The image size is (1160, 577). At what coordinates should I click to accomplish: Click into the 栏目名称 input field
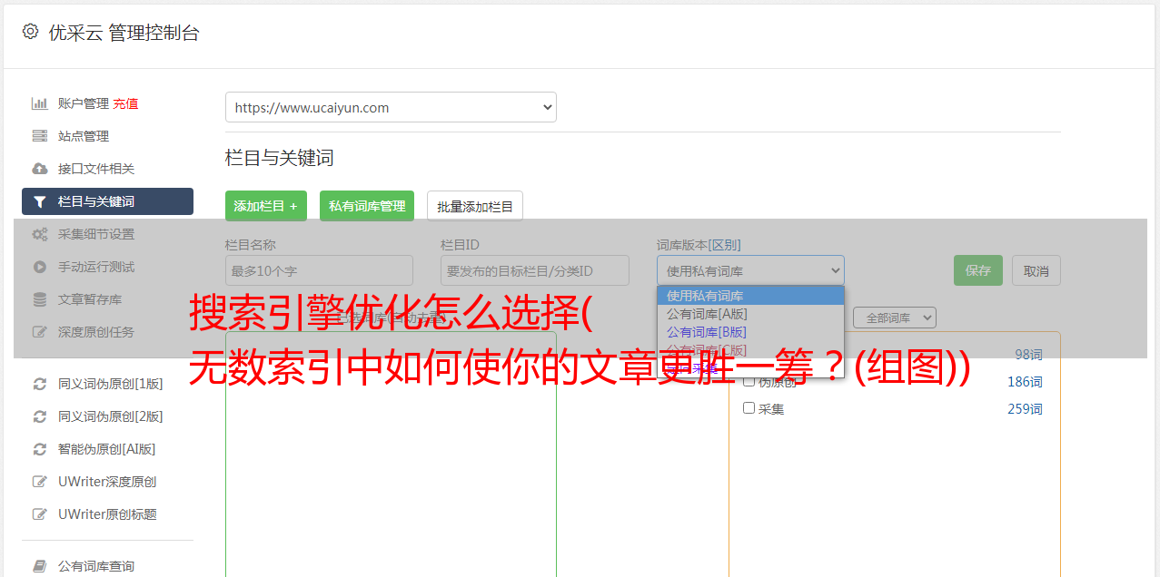319,270
